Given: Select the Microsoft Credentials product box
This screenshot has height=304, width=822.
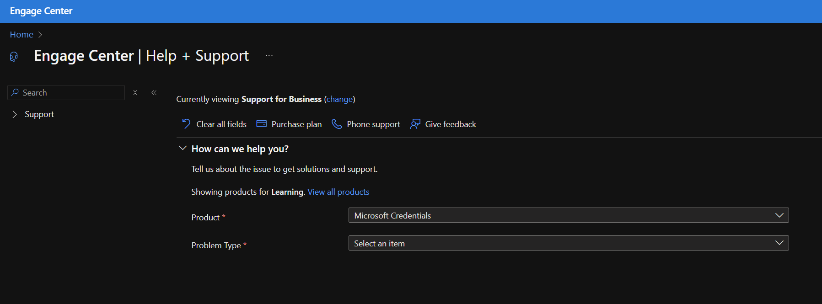Looking at the screenshot, I should [x=569, y=215].
